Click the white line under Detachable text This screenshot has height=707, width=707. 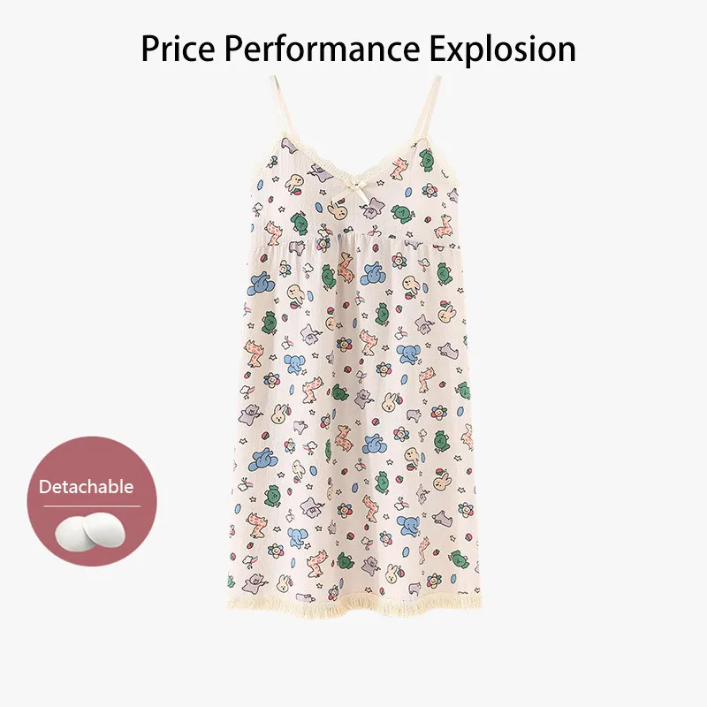click(x=92, y=506)
